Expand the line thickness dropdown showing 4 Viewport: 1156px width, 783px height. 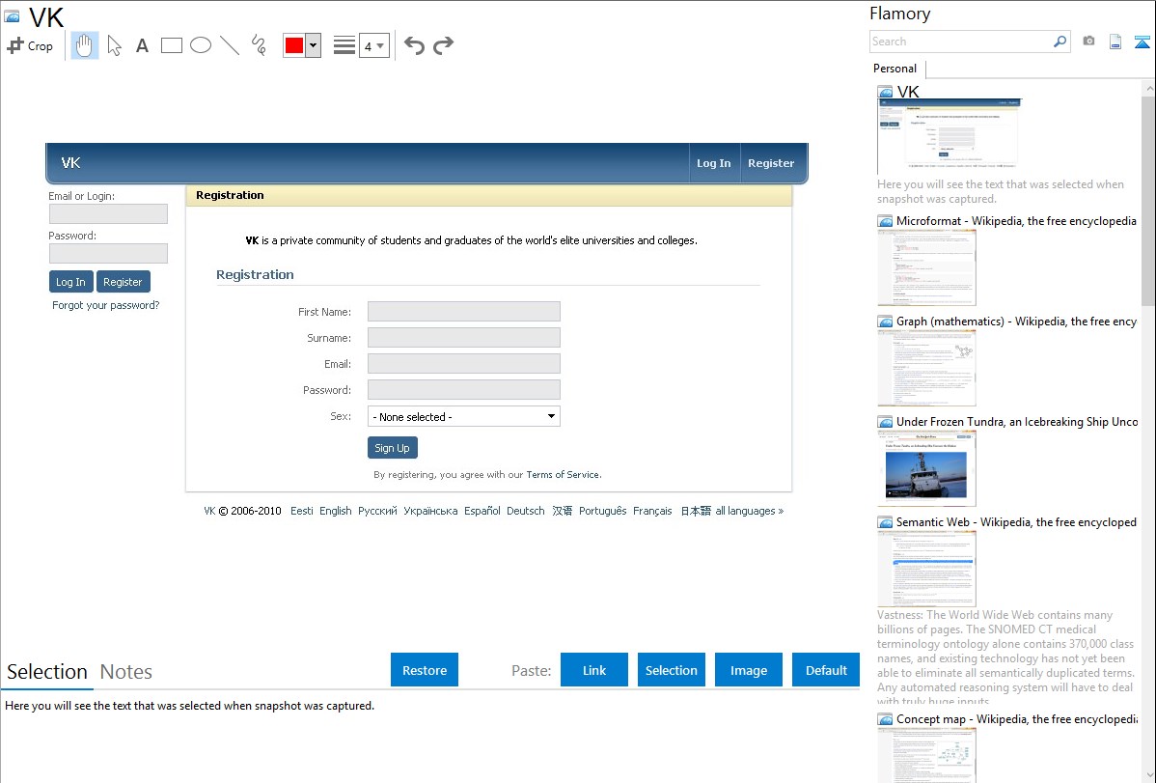pos(374,45)
